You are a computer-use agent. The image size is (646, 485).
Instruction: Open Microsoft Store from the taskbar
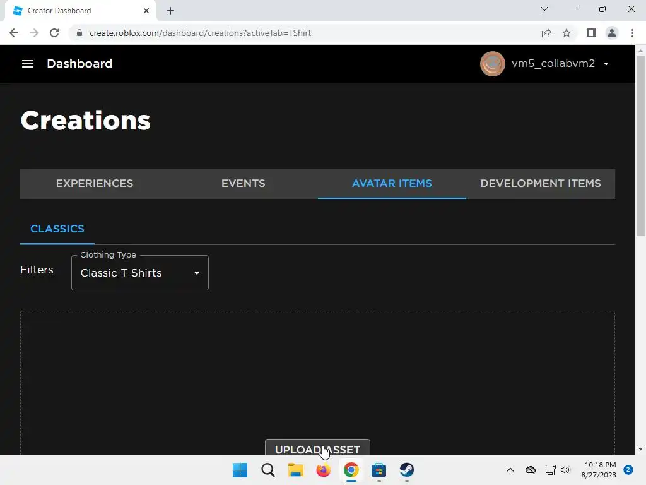click(379, 470)
